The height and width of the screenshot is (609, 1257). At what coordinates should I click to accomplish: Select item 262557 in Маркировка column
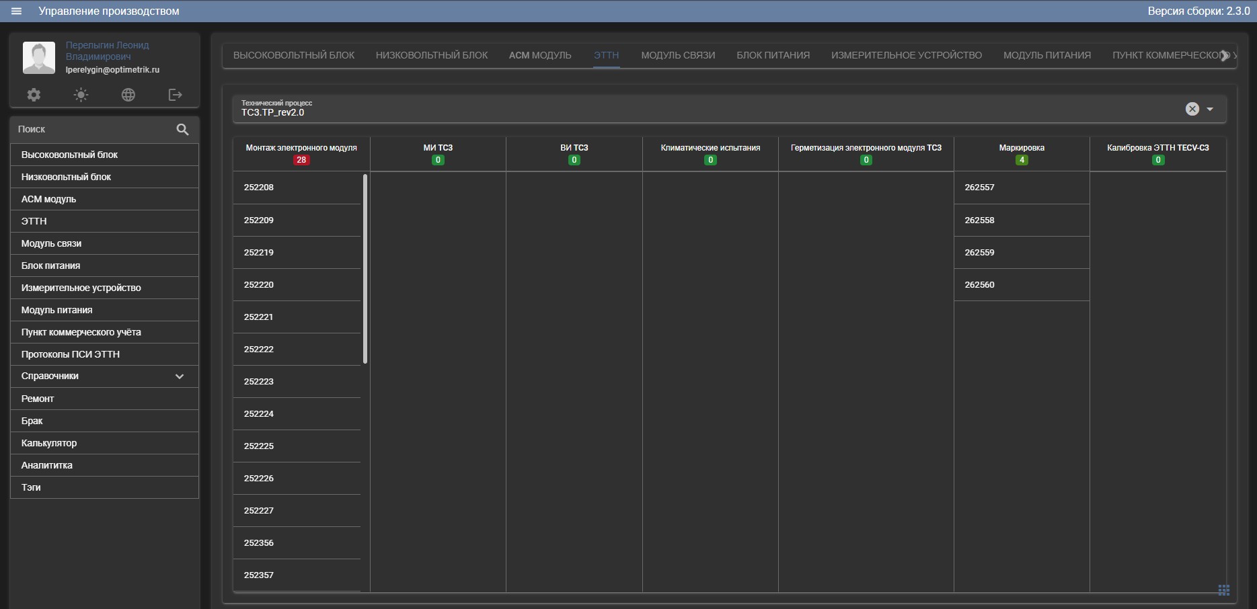click(x=1021, y=188)
